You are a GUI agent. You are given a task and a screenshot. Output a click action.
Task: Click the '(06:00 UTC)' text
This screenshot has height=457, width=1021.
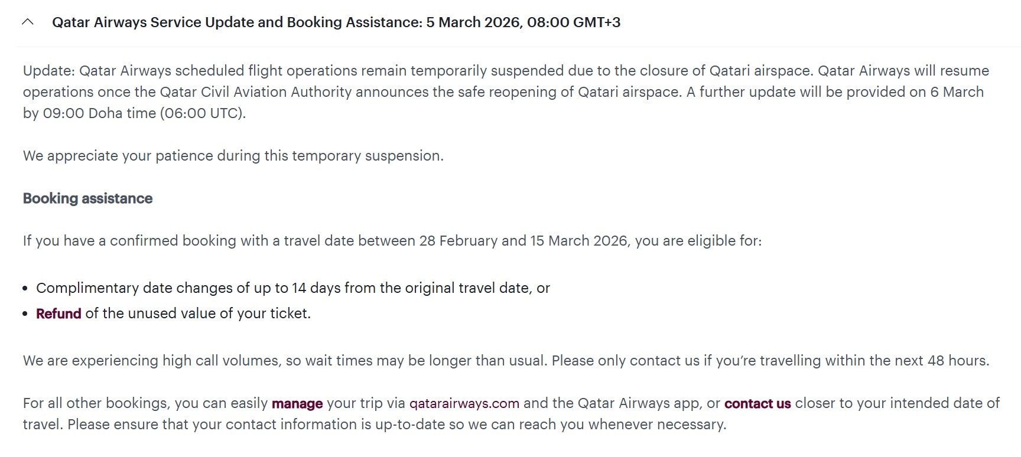(x=203, y=113)
